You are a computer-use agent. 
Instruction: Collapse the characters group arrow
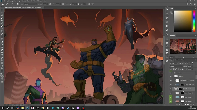[x=173, y=73]
